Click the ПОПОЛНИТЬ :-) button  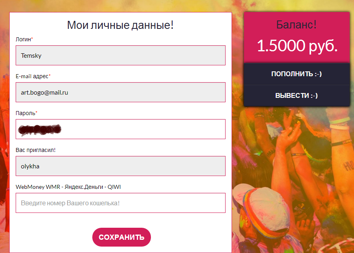297,74
